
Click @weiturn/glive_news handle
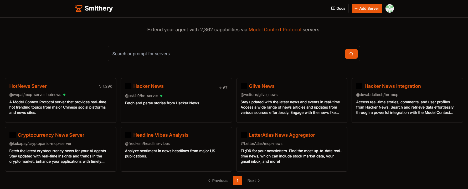259,95
